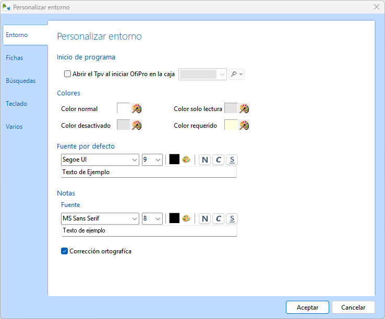
Task: Click the Texto de Ejemplo preview field
Action: [x=149, y=172]
